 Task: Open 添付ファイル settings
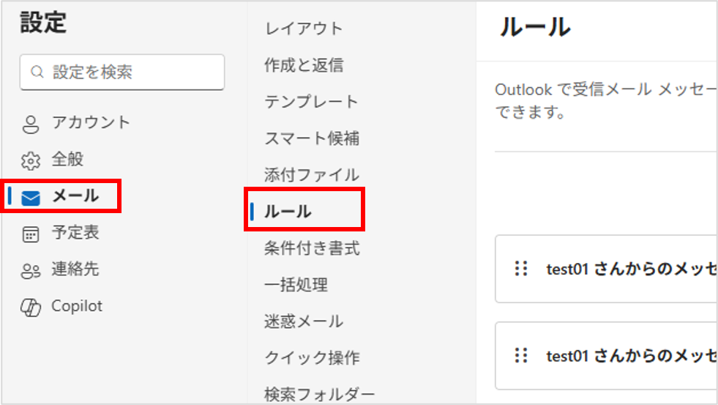tap(312, 175)
